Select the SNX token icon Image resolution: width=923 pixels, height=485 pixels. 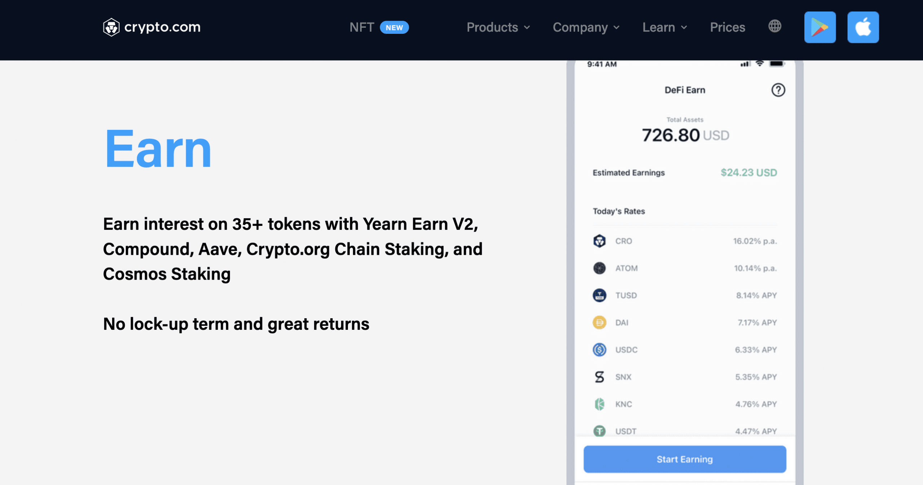(599, 377)
